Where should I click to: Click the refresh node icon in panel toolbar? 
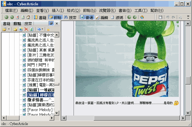click(32, 29)
